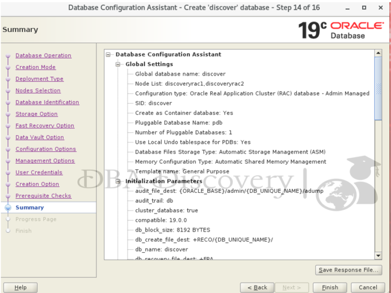The height and width of the screenshot is (293, 391).
Task: Click the Save Response File button
Action: click(x=348, y=270)
